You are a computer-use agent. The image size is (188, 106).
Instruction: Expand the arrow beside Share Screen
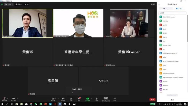pos(91,98)
